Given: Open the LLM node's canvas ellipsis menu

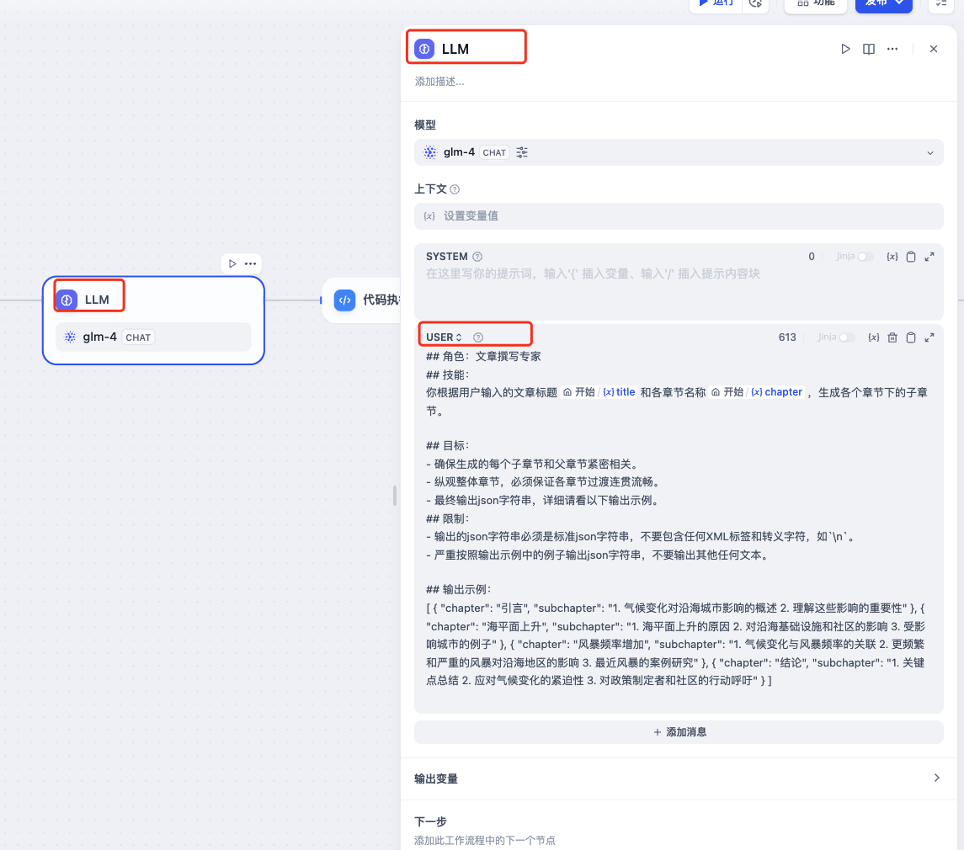Looking at the screenshot, I should [251, 263].
